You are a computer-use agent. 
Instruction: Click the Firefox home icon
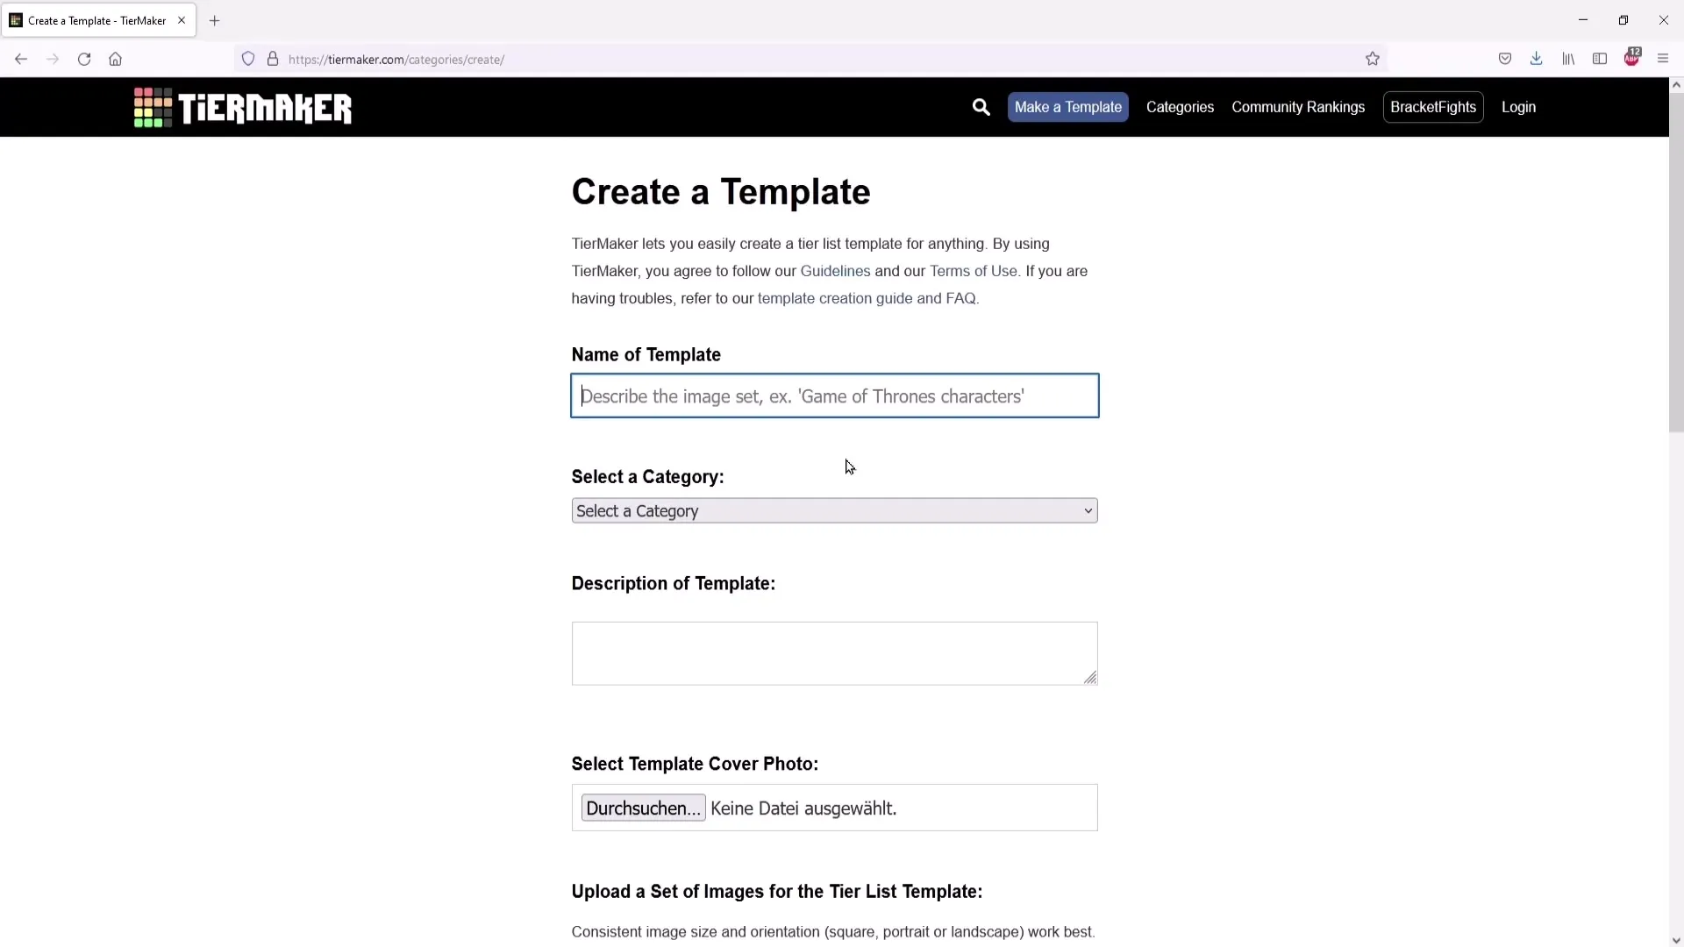(x=116, y=59)
